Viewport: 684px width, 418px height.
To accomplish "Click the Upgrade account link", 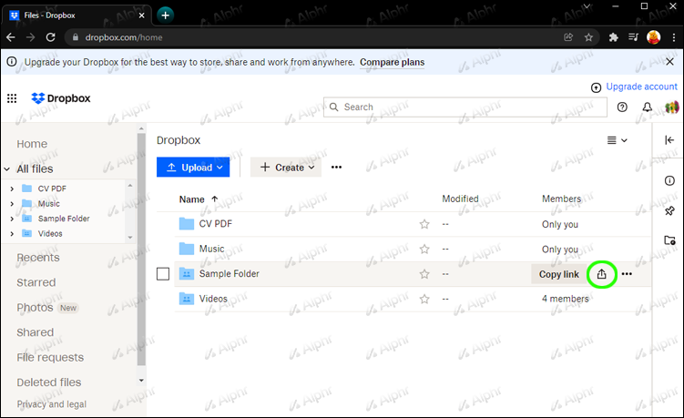I will click(x=642, y=87).
